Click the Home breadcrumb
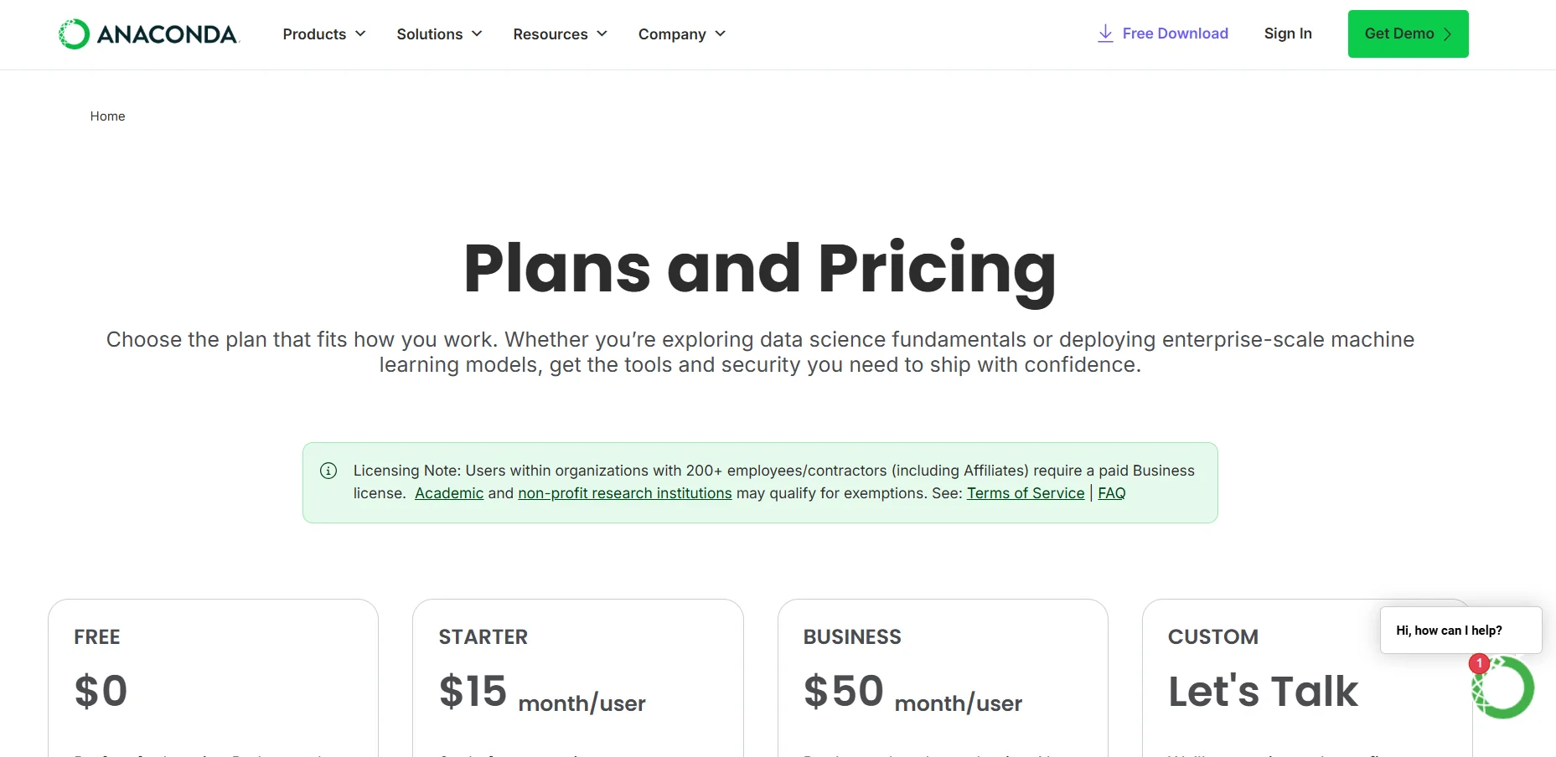1556x757 pixels. coord(107,116)
